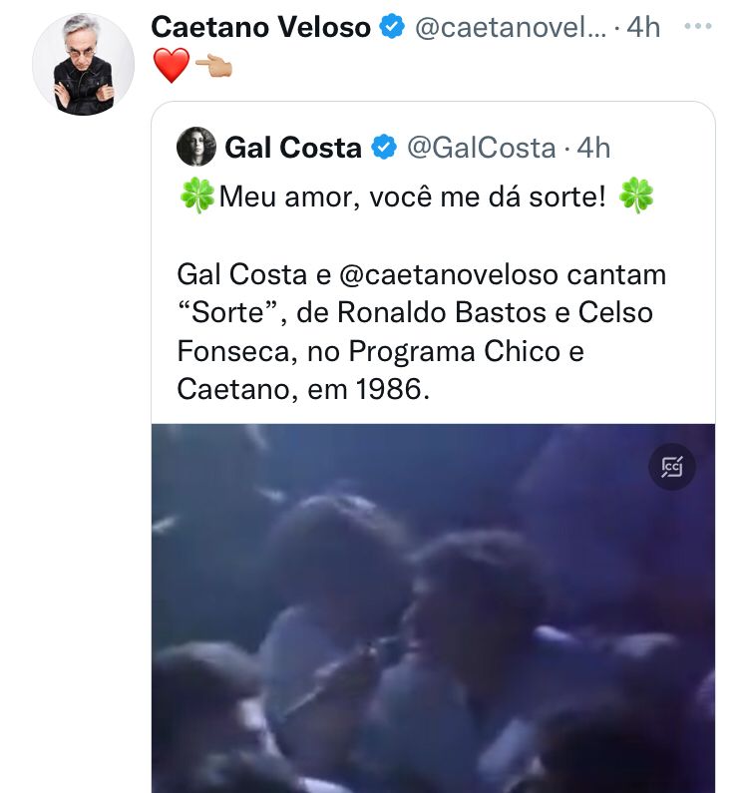
Task: Click the verified badge beside Caetano Veloso
Action: [x=394, y=28]
